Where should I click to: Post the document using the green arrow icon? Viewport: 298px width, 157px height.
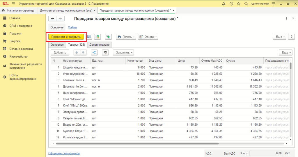tap(97, 37)
